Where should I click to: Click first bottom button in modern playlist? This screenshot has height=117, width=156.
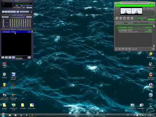[x=116, y=49]
